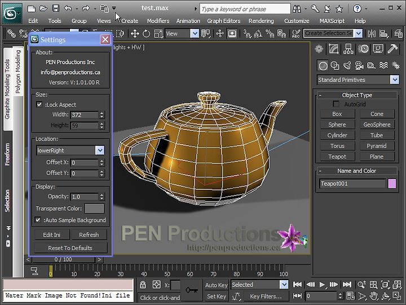Viewport: 406px width, 305px height.
Task: Open the Selected key filter dropdown
Action: coord(284,285)
